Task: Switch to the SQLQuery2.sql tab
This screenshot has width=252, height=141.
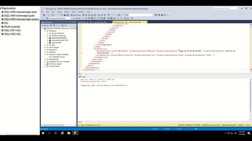Action: tap(127, 22)
